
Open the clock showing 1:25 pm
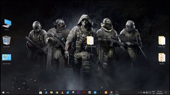[159, 92]
